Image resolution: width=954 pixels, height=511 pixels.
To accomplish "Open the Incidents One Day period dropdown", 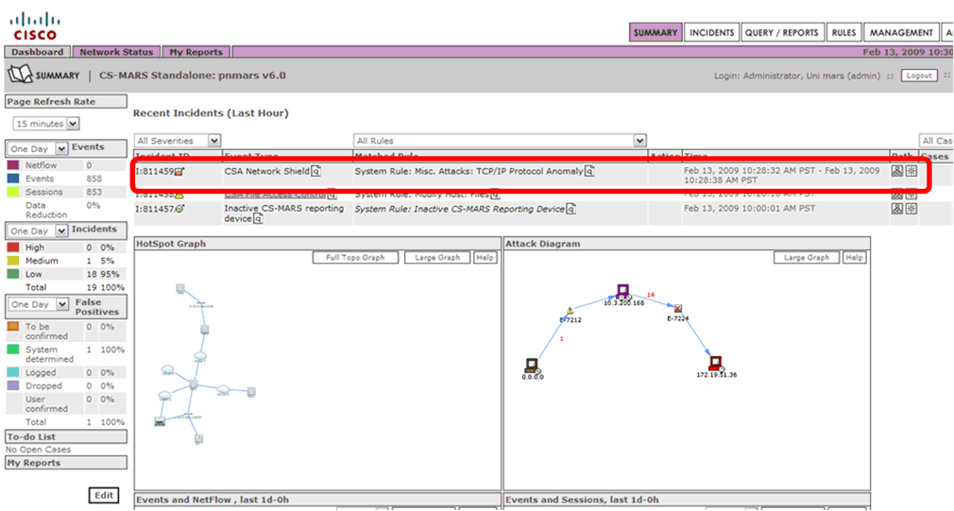I will pos(37,230).
